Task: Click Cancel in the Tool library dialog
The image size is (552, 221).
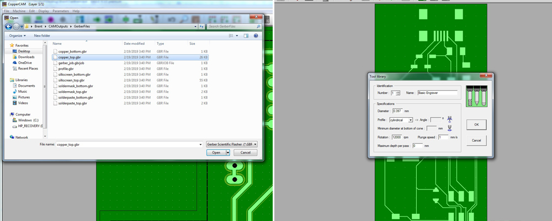Action: coord(476,140)
